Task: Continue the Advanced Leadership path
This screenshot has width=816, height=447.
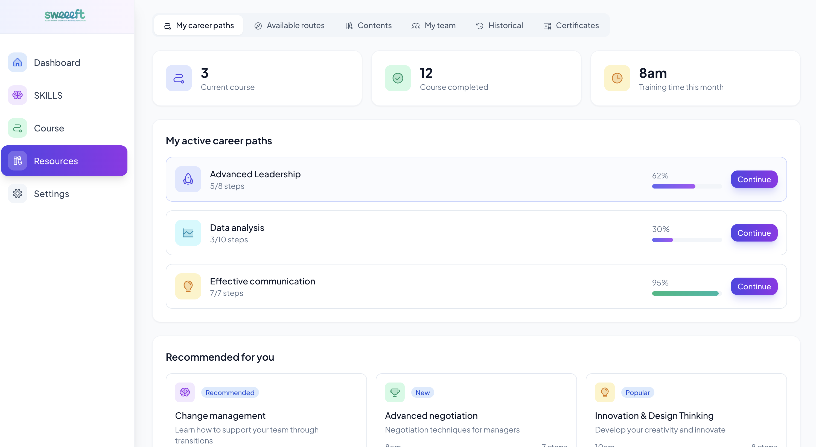Action: [x=754, y=179]
